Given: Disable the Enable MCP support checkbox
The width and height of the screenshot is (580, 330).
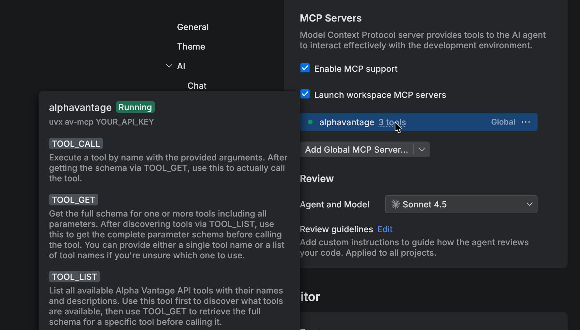Looking at the screenshot, I should coord(305,68).
